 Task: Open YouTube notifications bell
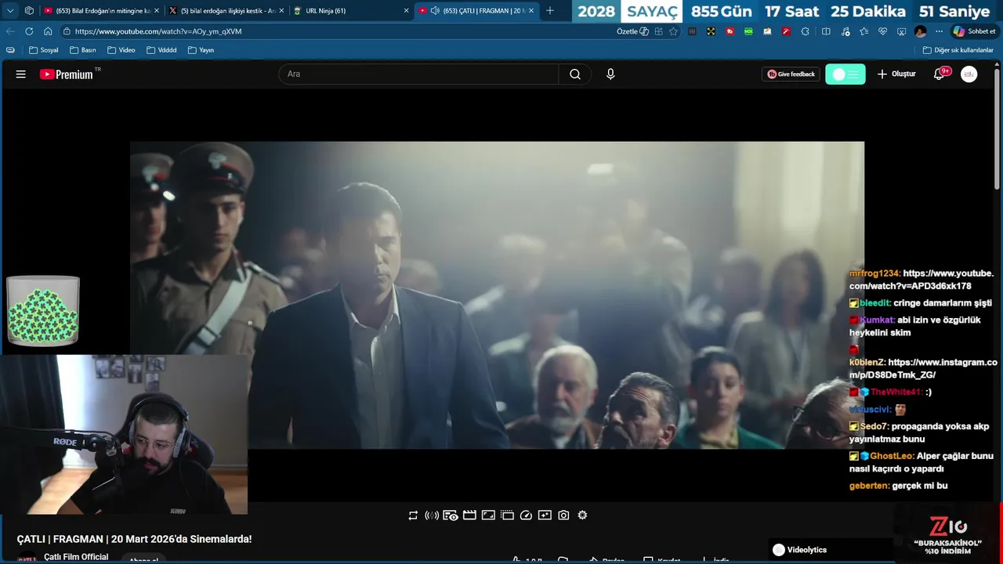click(x=939, y=74)
